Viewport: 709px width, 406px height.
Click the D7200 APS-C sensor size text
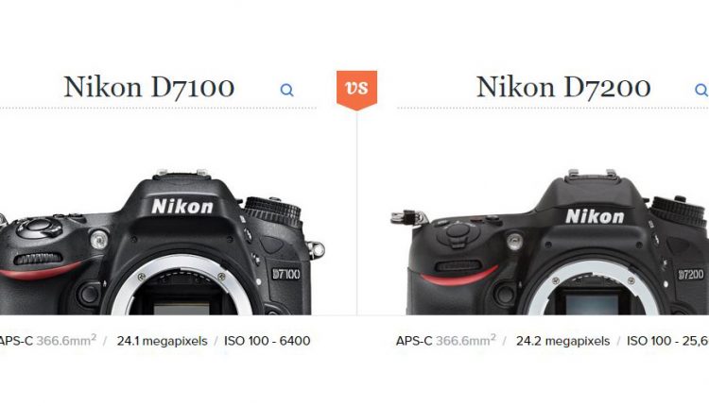(x=446, y=341)
